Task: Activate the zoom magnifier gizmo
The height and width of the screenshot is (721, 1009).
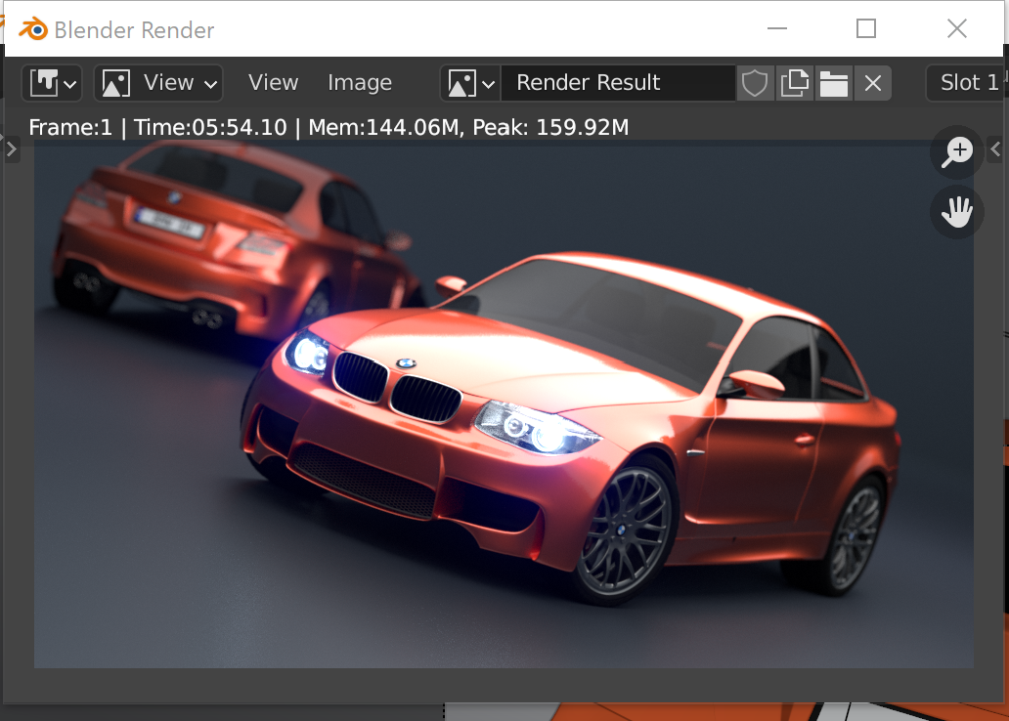Action: tap(957, 152)
